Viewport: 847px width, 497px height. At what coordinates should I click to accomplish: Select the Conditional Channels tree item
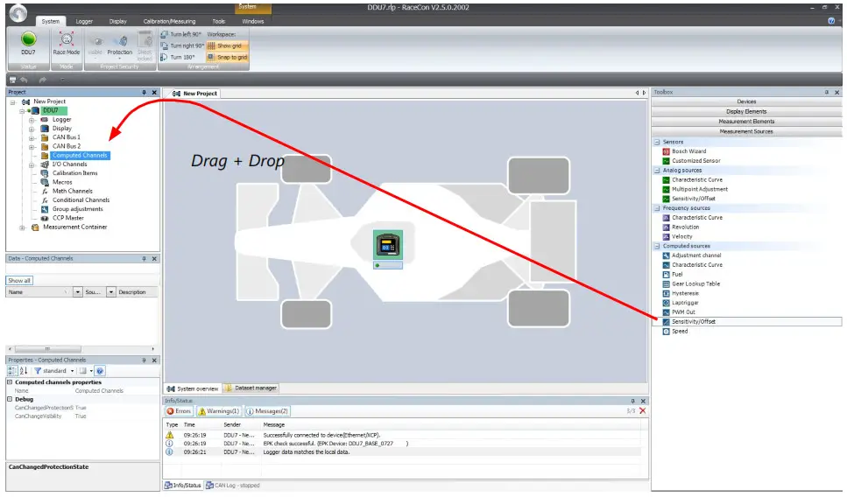tap(81, 200)
